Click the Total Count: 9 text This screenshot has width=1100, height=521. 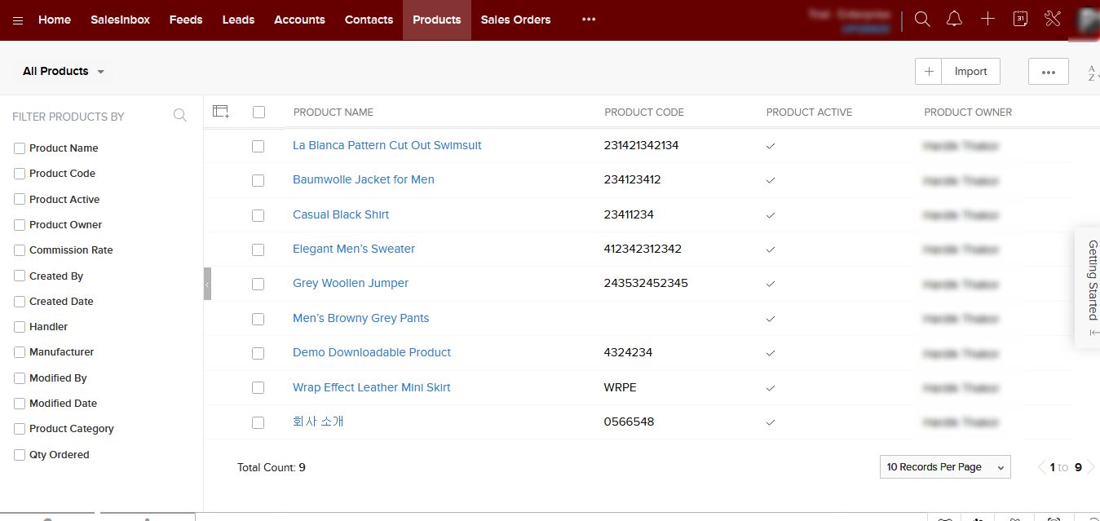(x=272, y=467)
